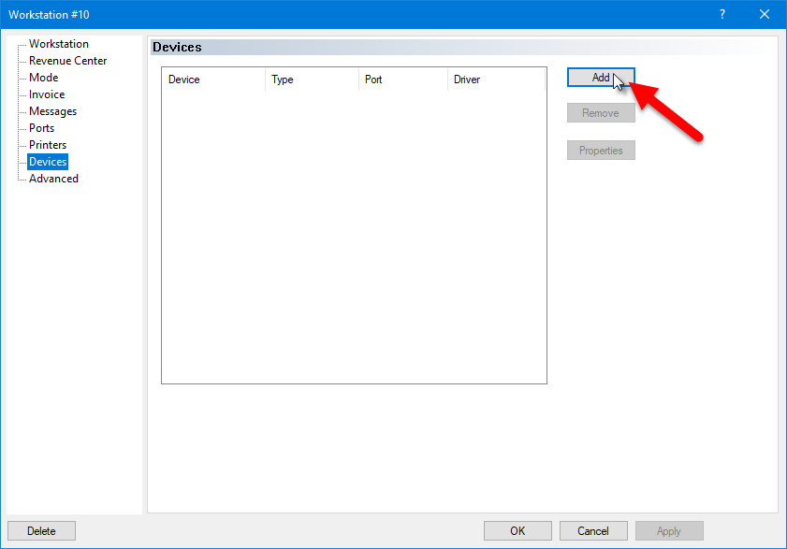Click the highlighted Devices tree item

click(x=48, y=162)
